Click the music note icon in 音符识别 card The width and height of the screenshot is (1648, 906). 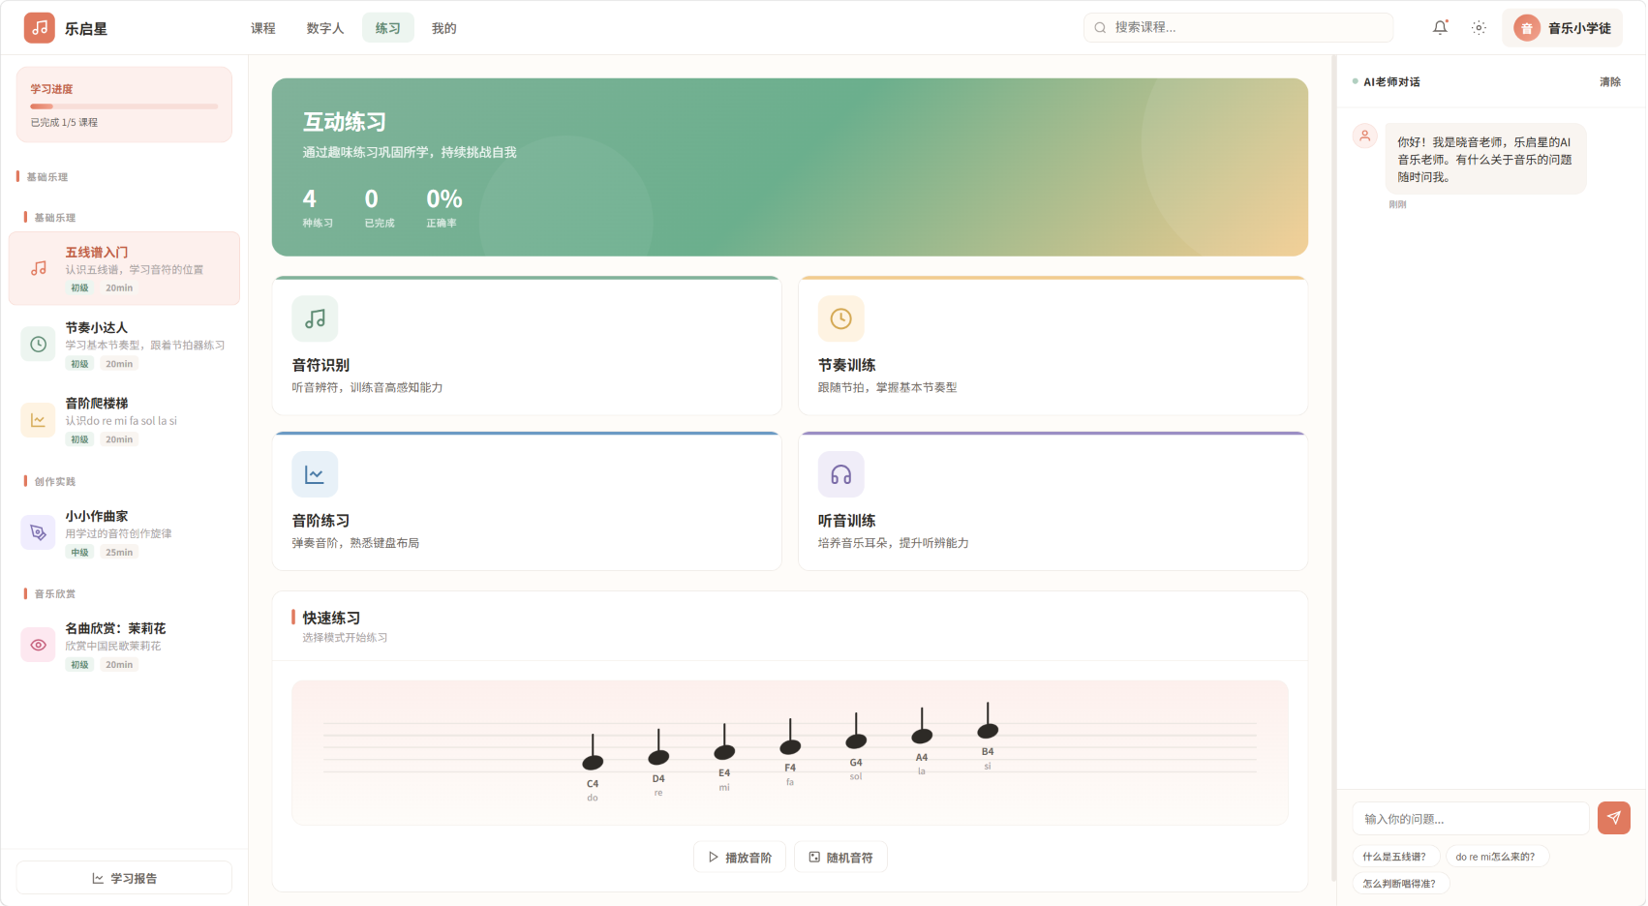[315, 318]
